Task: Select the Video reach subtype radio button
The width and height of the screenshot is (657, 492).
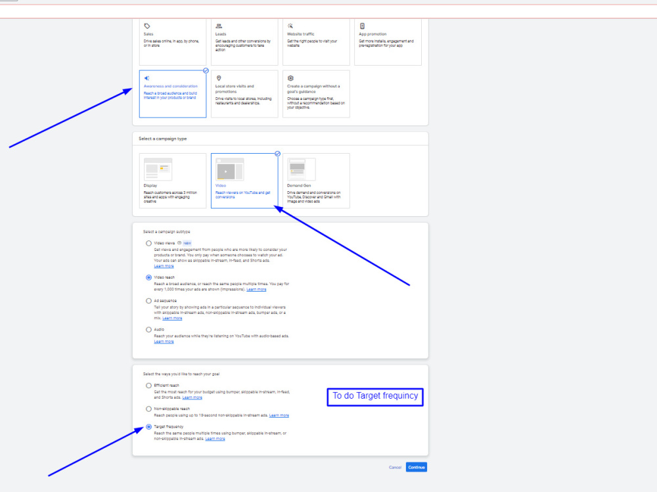Action: tap(148, 277)
